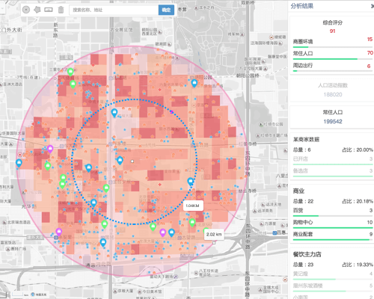This screenshot has width=374, height=299.
Task: Click the topmost green store marker
Action: 70,72
